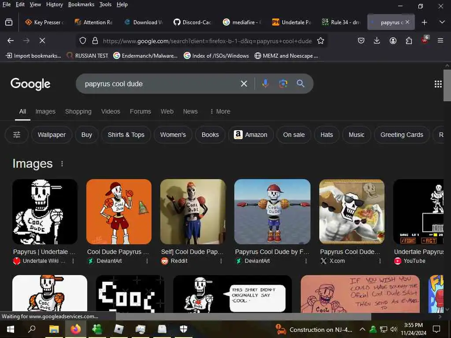This screenshot has width=451, height=338.
Task: Open the Papyrus Undertale Wiki image thumbnail
Action: pyautogui.click(x=45, y=212)
